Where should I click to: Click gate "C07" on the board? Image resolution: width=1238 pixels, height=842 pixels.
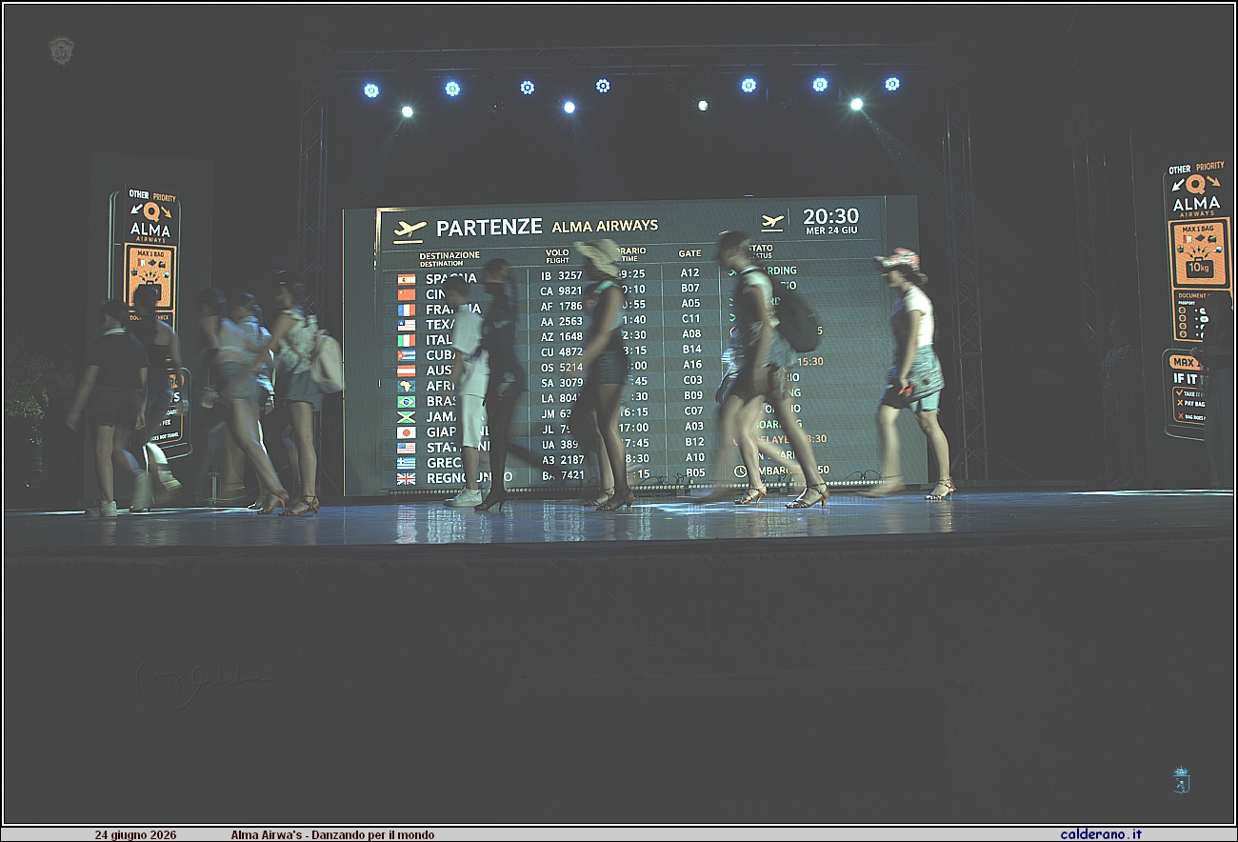[694, 411]
